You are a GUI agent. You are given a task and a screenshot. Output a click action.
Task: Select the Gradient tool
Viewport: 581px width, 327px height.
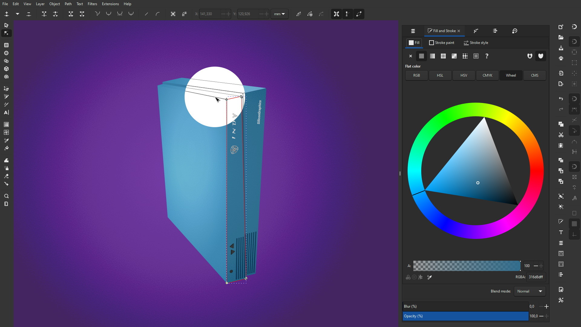tap(6, 124)
